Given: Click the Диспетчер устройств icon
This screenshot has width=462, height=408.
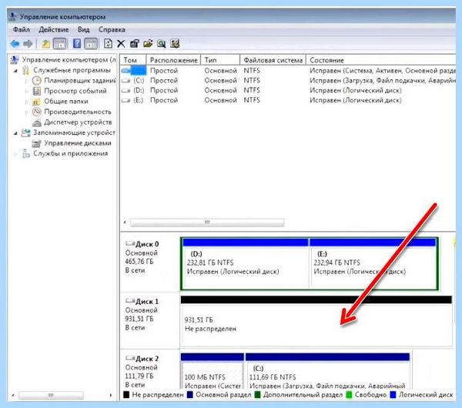Looking at the screenshot, I should [x=36, y=122].
